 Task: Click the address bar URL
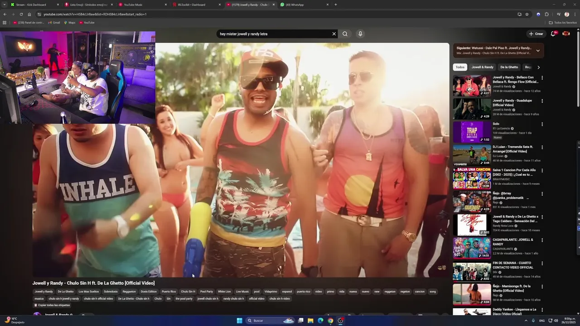click(95, 14)
